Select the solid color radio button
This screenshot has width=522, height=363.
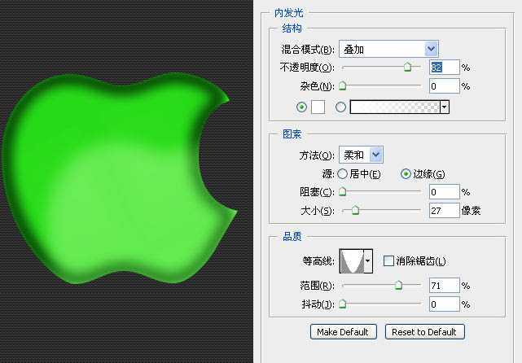click(x=301, y=107)
